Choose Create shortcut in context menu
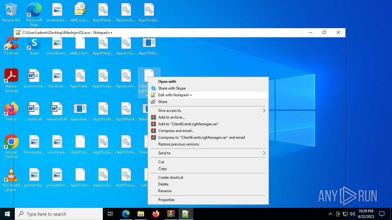The height and width of the screenshot is (220, 392). (x=208, y=178)
